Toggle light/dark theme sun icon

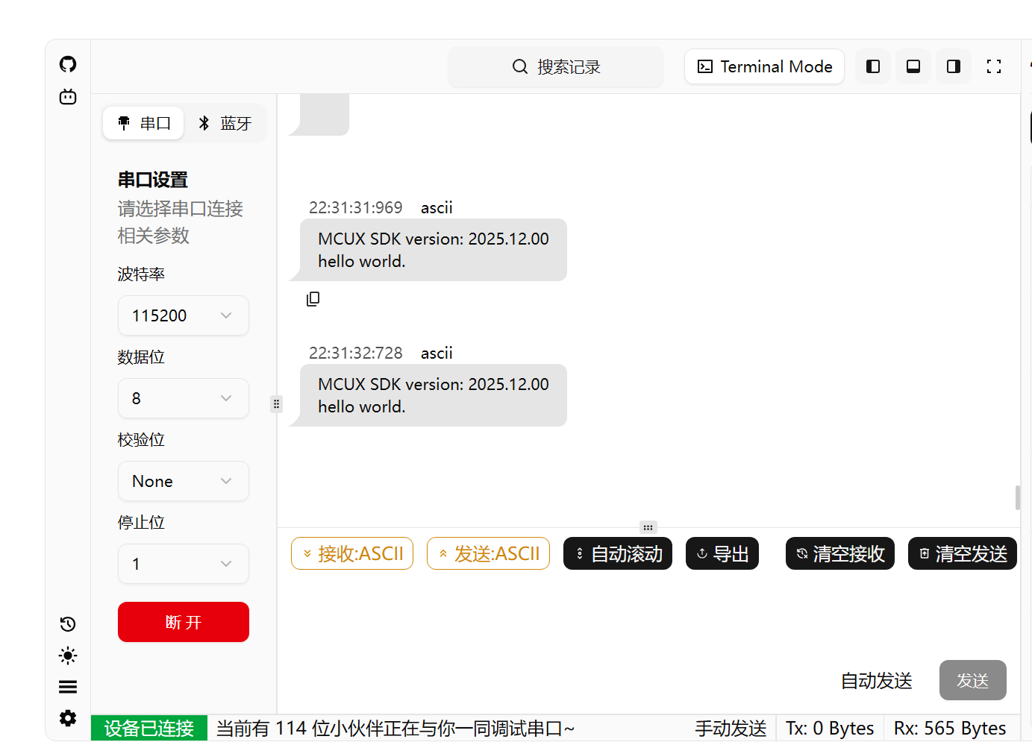[x=68, y=656]
